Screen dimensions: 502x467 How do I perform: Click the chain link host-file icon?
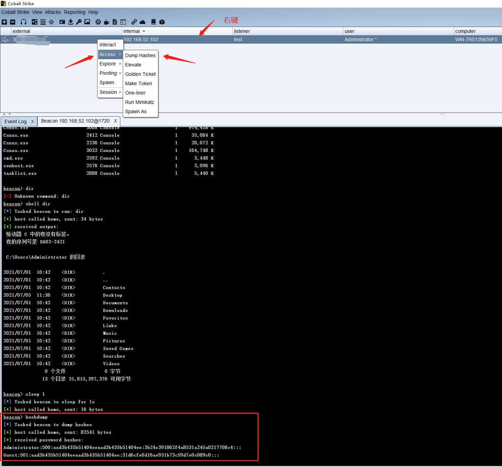pos(134,22)
